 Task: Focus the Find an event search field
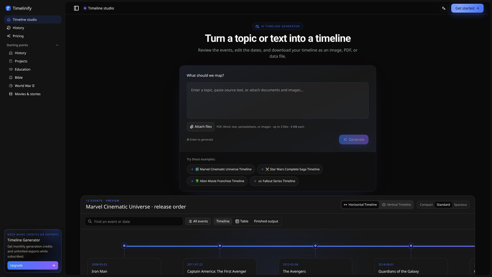pos(134,221)
